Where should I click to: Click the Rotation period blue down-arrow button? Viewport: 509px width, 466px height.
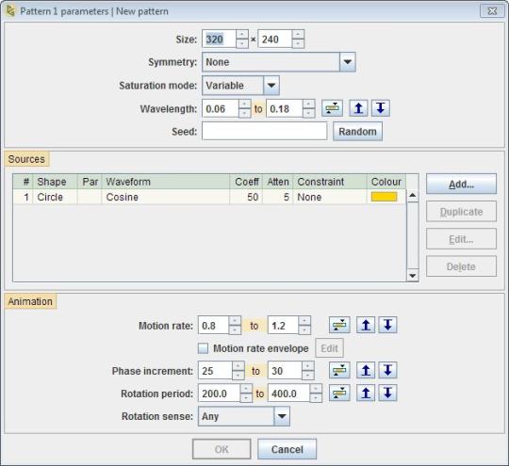[x=388, y=393]
